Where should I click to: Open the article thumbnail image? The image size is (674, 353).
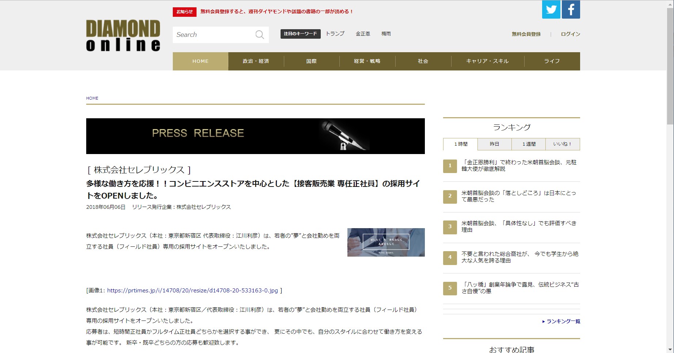coord(386,242)
